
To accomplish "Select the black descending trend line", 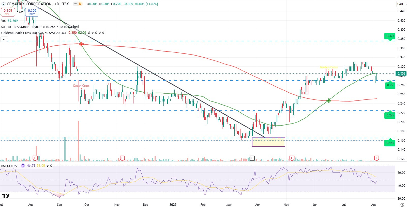I will pos(145,69).
